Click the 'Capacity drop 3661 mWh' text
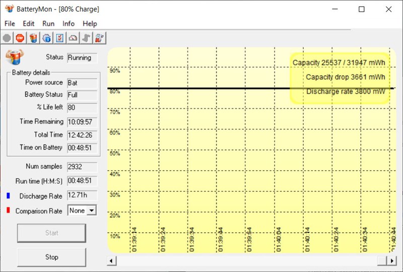Viewport: 403px width, 272px height. 346,77
